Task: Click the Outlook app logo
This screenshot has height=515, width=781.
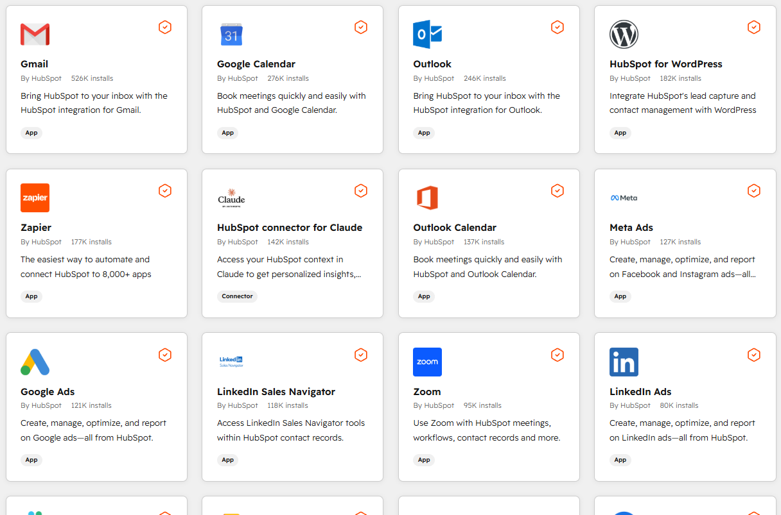Action: (x=427, y=34)
